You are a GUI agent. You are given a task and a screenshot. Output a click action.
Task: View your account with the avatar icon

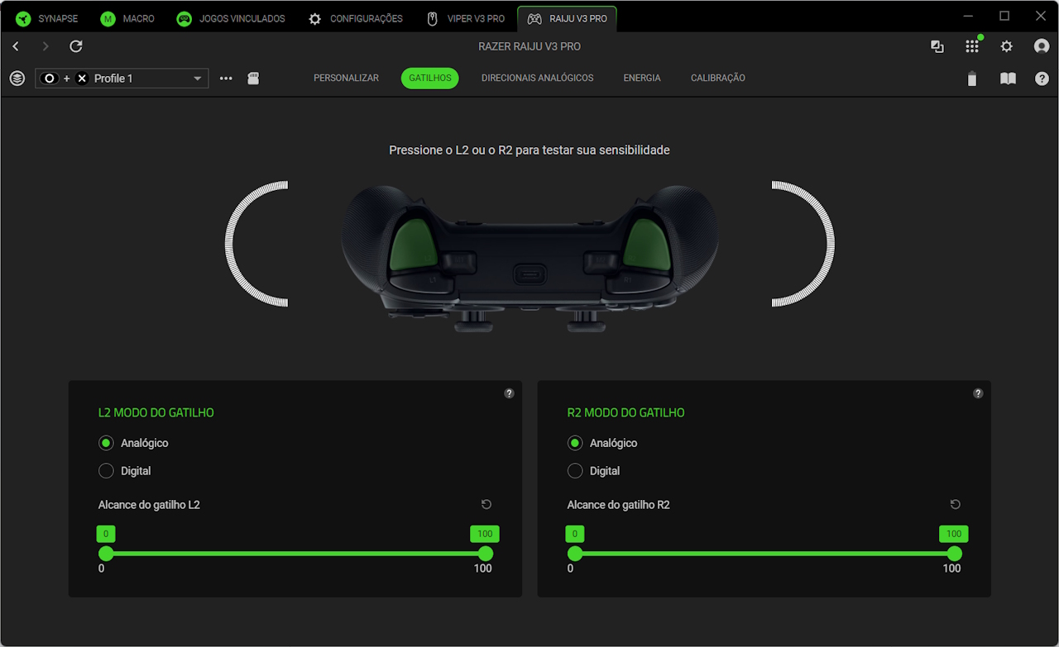(x=1041, y=46)
